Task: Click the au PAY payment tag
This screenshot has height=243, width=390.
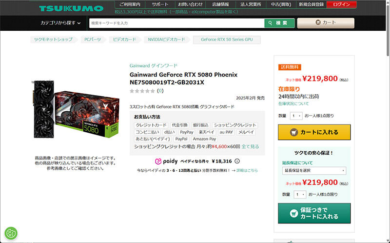Action: [226, 132]
